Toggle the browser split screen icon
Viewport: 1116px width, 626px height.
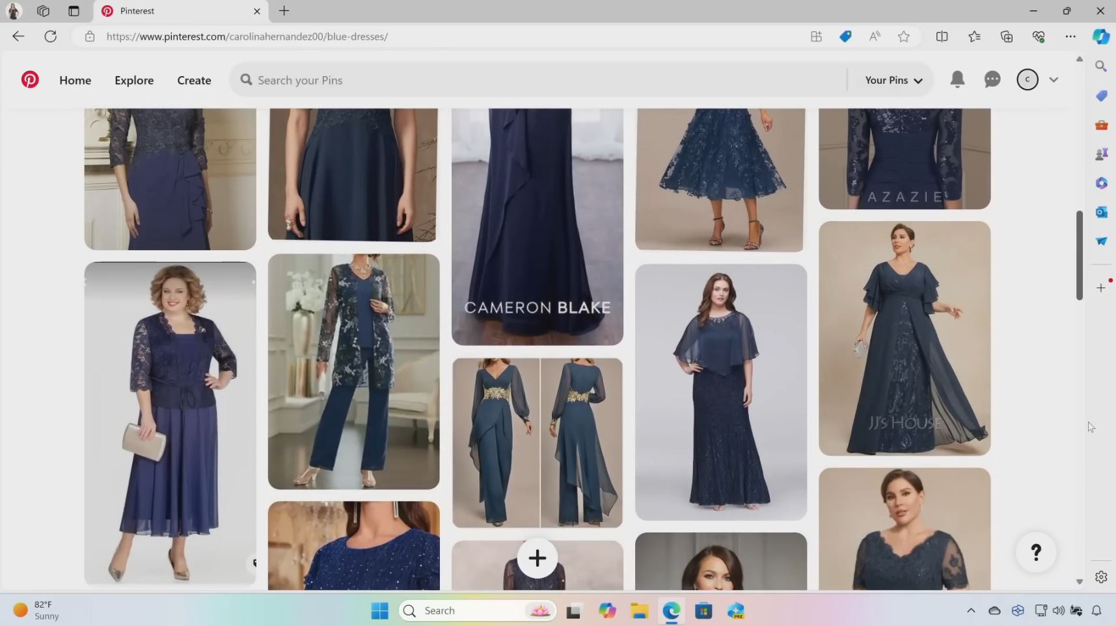coord(942,36)
